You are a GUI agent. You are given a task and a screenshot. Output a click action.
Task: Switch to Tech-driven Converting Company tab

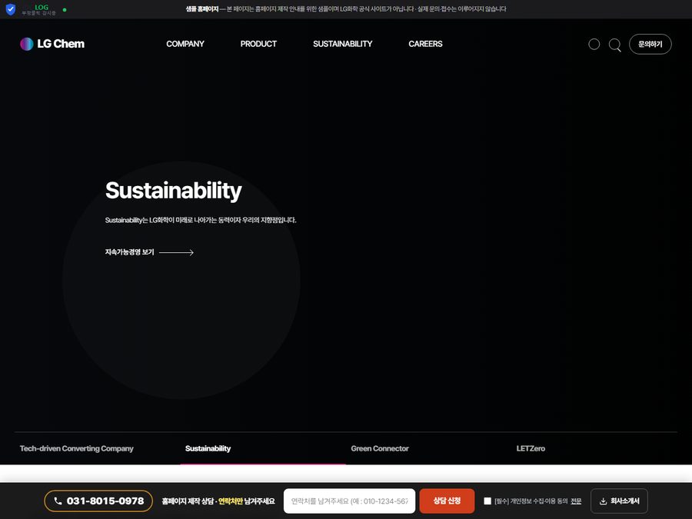click(x=77, y=448)
